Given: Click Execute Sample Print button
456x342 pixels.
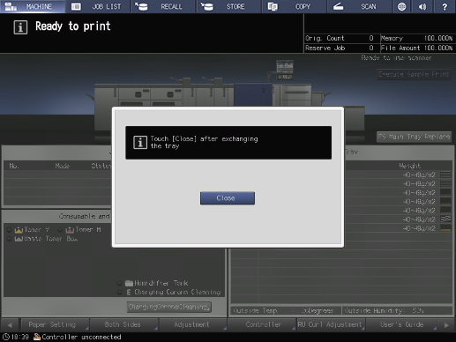Looking at the screenshot, I should pyautogui.click(x=414, y=74).
